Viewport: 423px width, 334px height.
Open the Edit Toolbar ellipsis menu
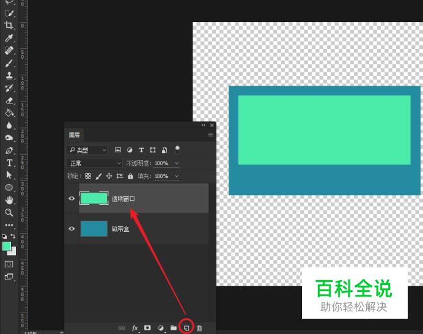tap(9, 225)
